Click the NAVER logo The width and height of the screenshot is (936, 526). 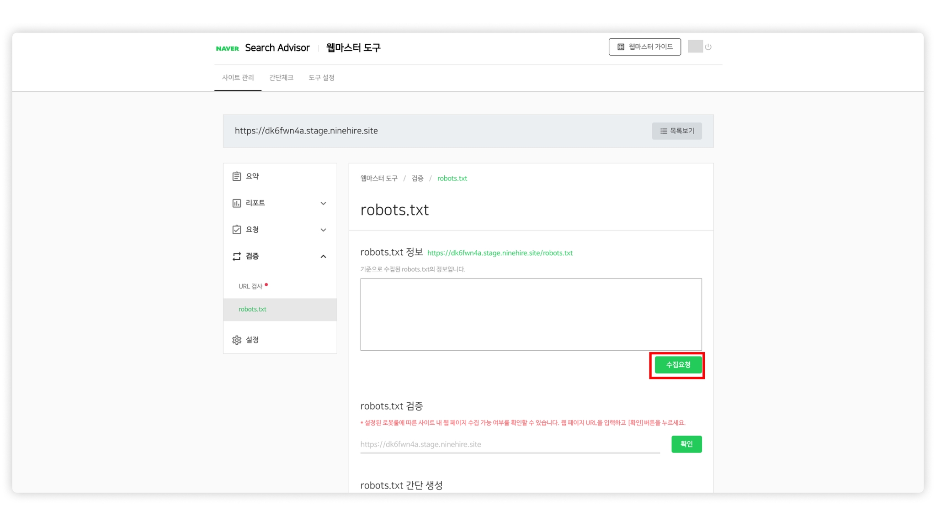pyautogui.click(x=227, y=48)
